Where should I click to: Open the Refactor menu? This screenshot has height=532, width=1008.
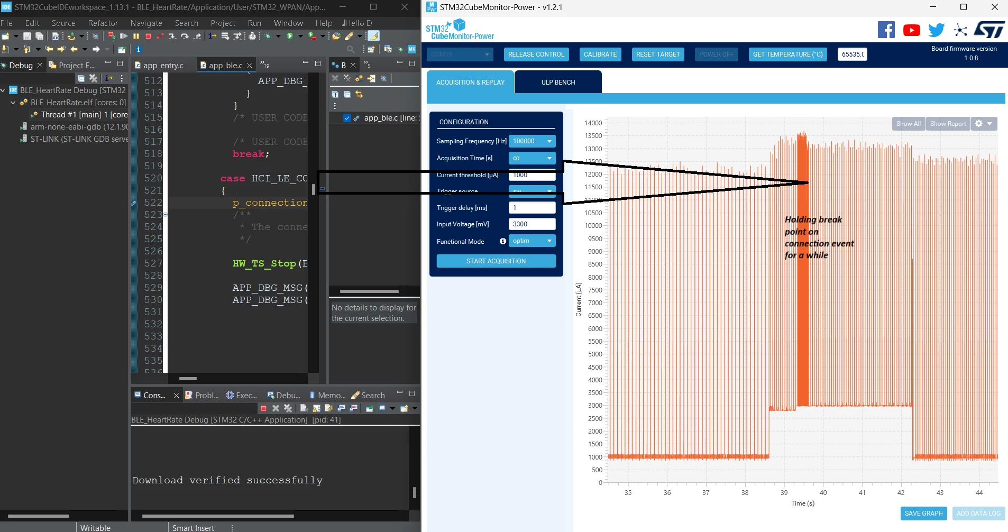(103, 23)
